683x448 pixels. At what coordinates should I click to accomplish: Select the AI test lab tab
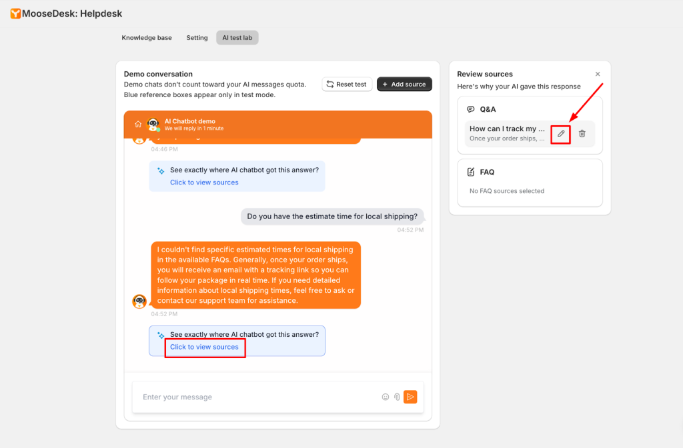pyautogui.click(x=237, y=38)
